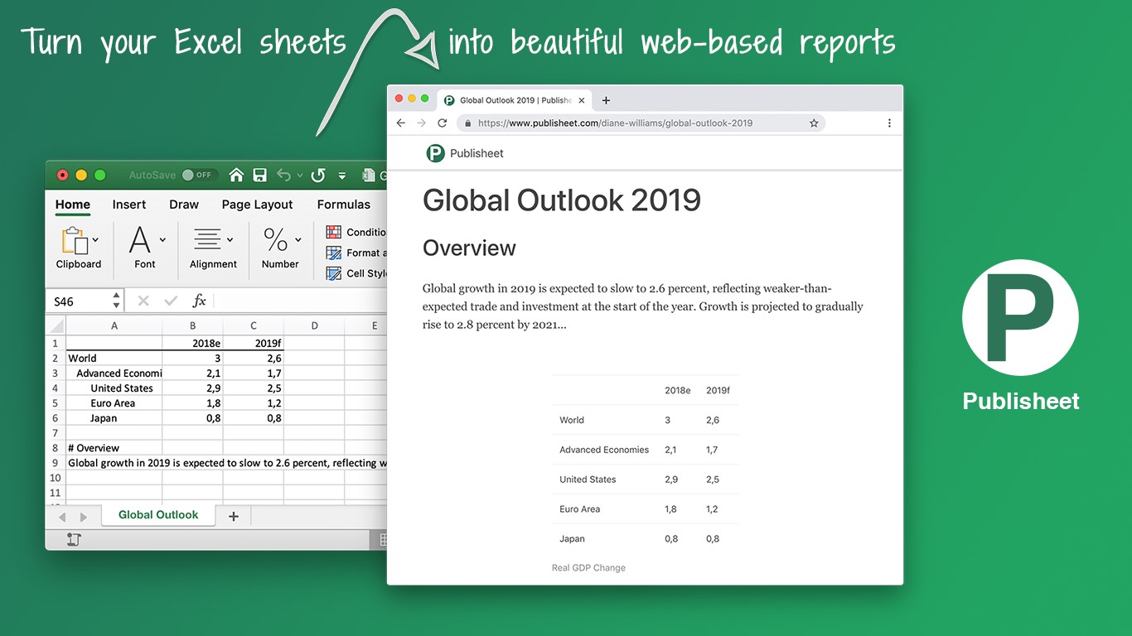
Task: Toggle the AutoSave switch in Excel
Action: (198, 175)
